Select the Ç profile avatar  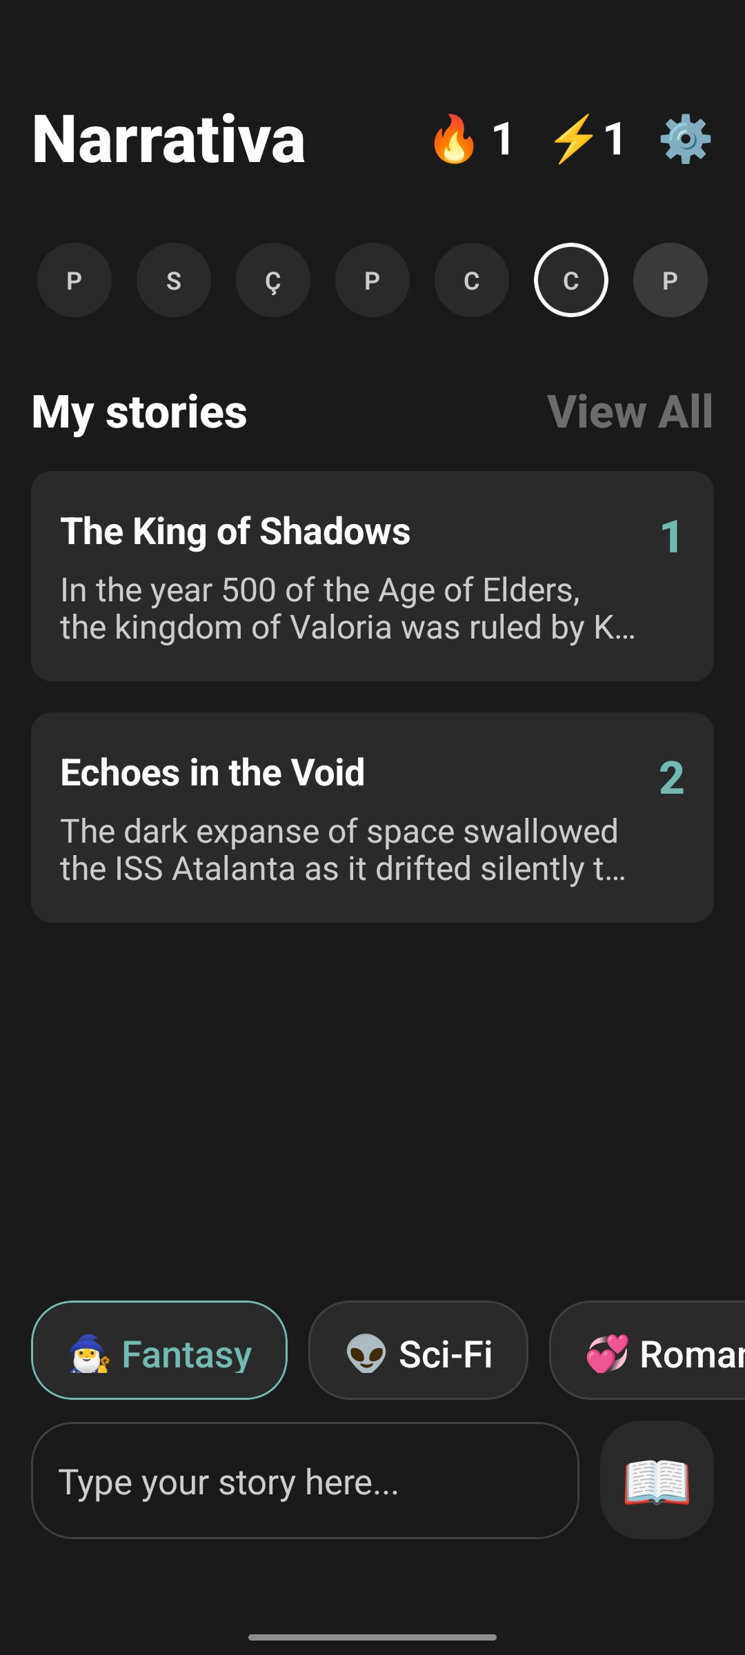pyautogui.click(x=273, y=280)
